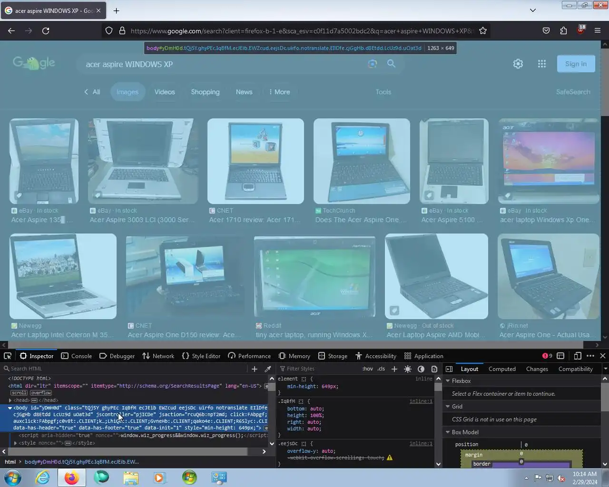Open Firefox extensions puzzle icon
Viewport: 609px width, 487px height.
(x=563, y=30)
